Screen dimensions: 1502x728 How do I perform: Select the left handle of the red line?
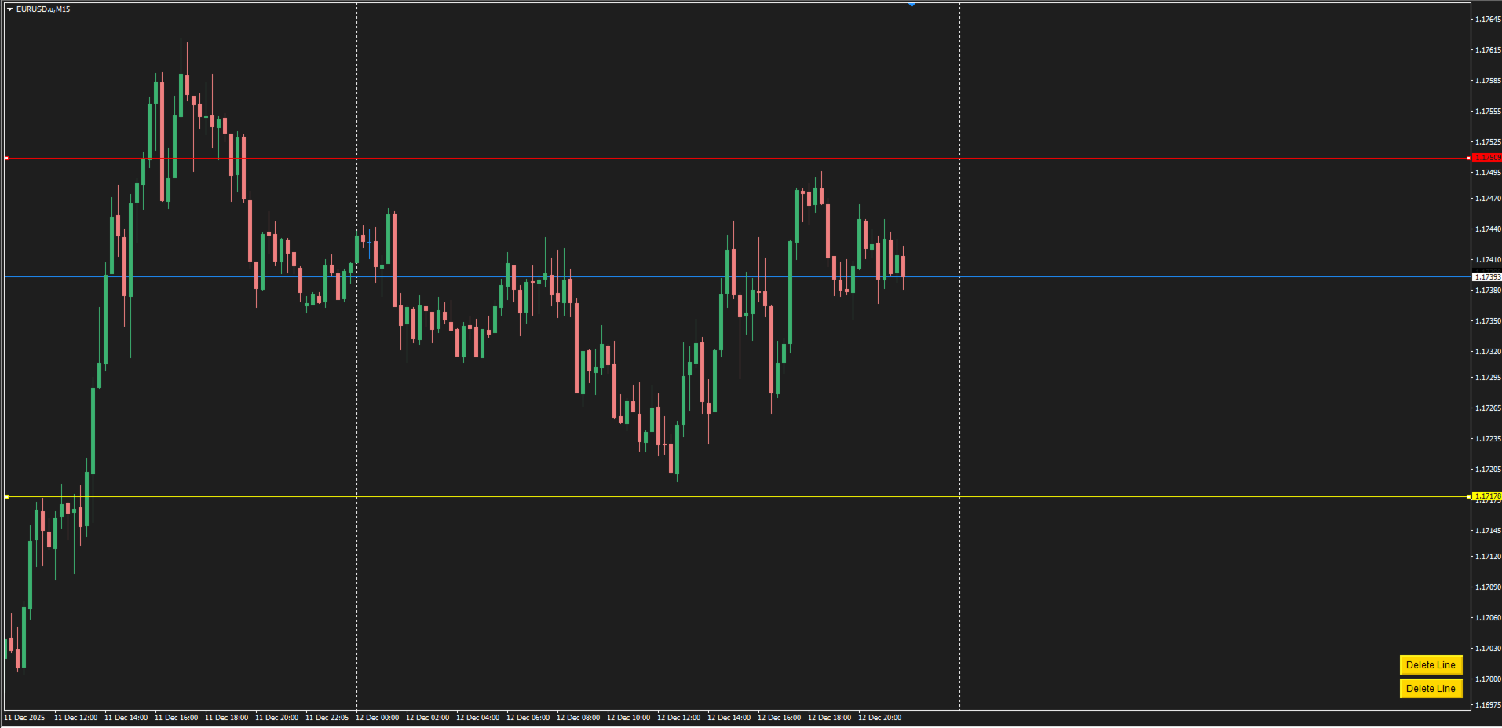[6, 158]
